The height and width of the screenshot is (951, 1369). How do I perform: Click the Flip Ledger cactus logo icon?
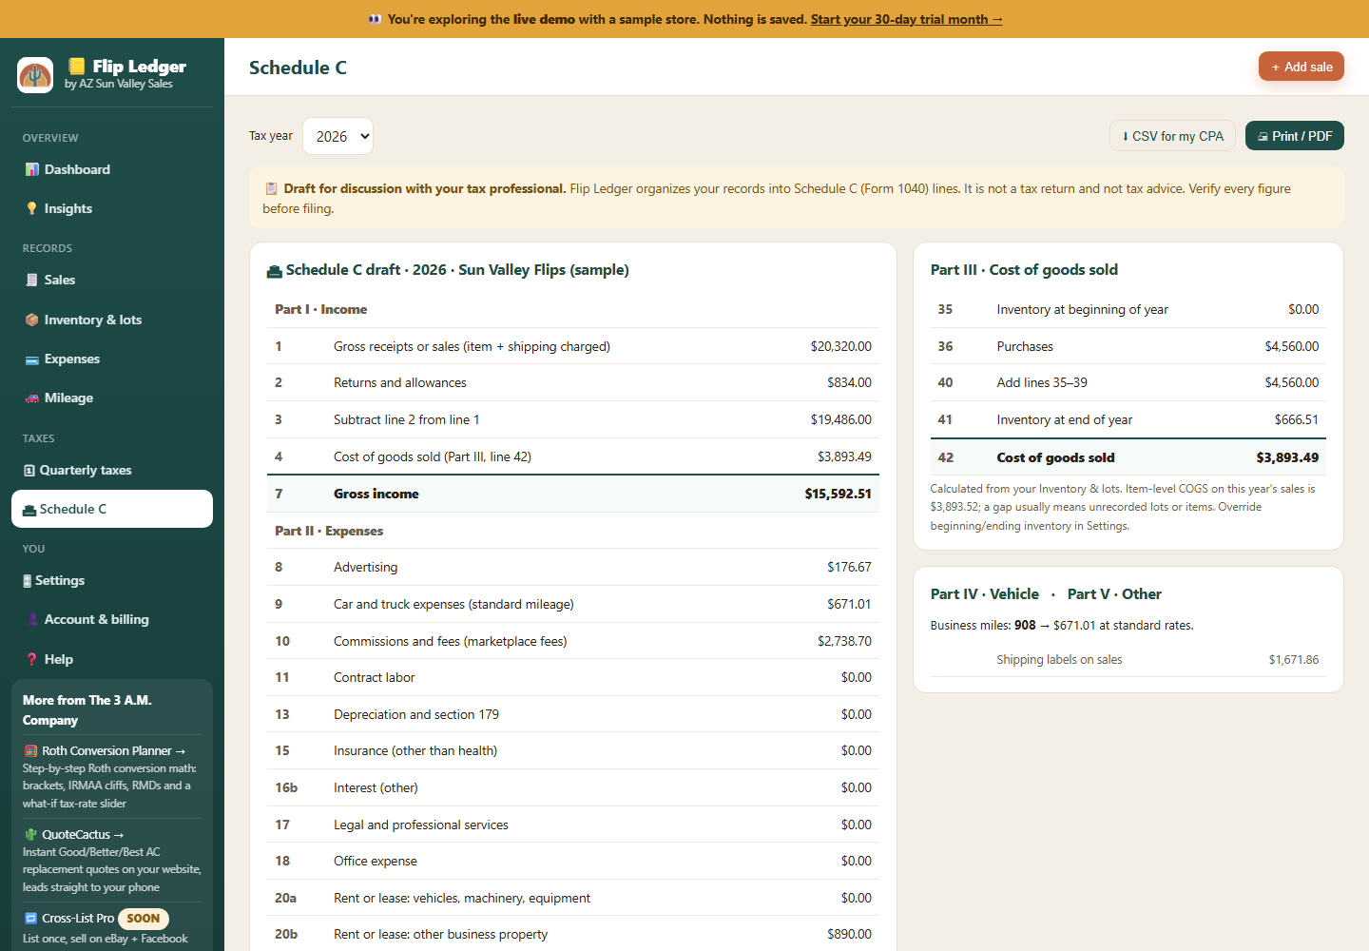(x=35, y=75)
